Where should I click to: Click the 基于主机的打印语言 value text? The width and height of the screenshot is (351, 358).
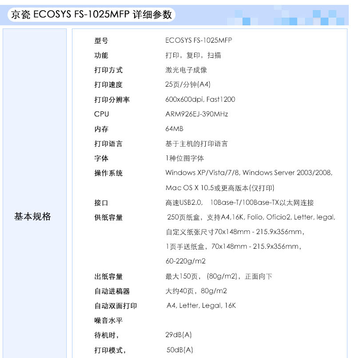click(196, 144)
